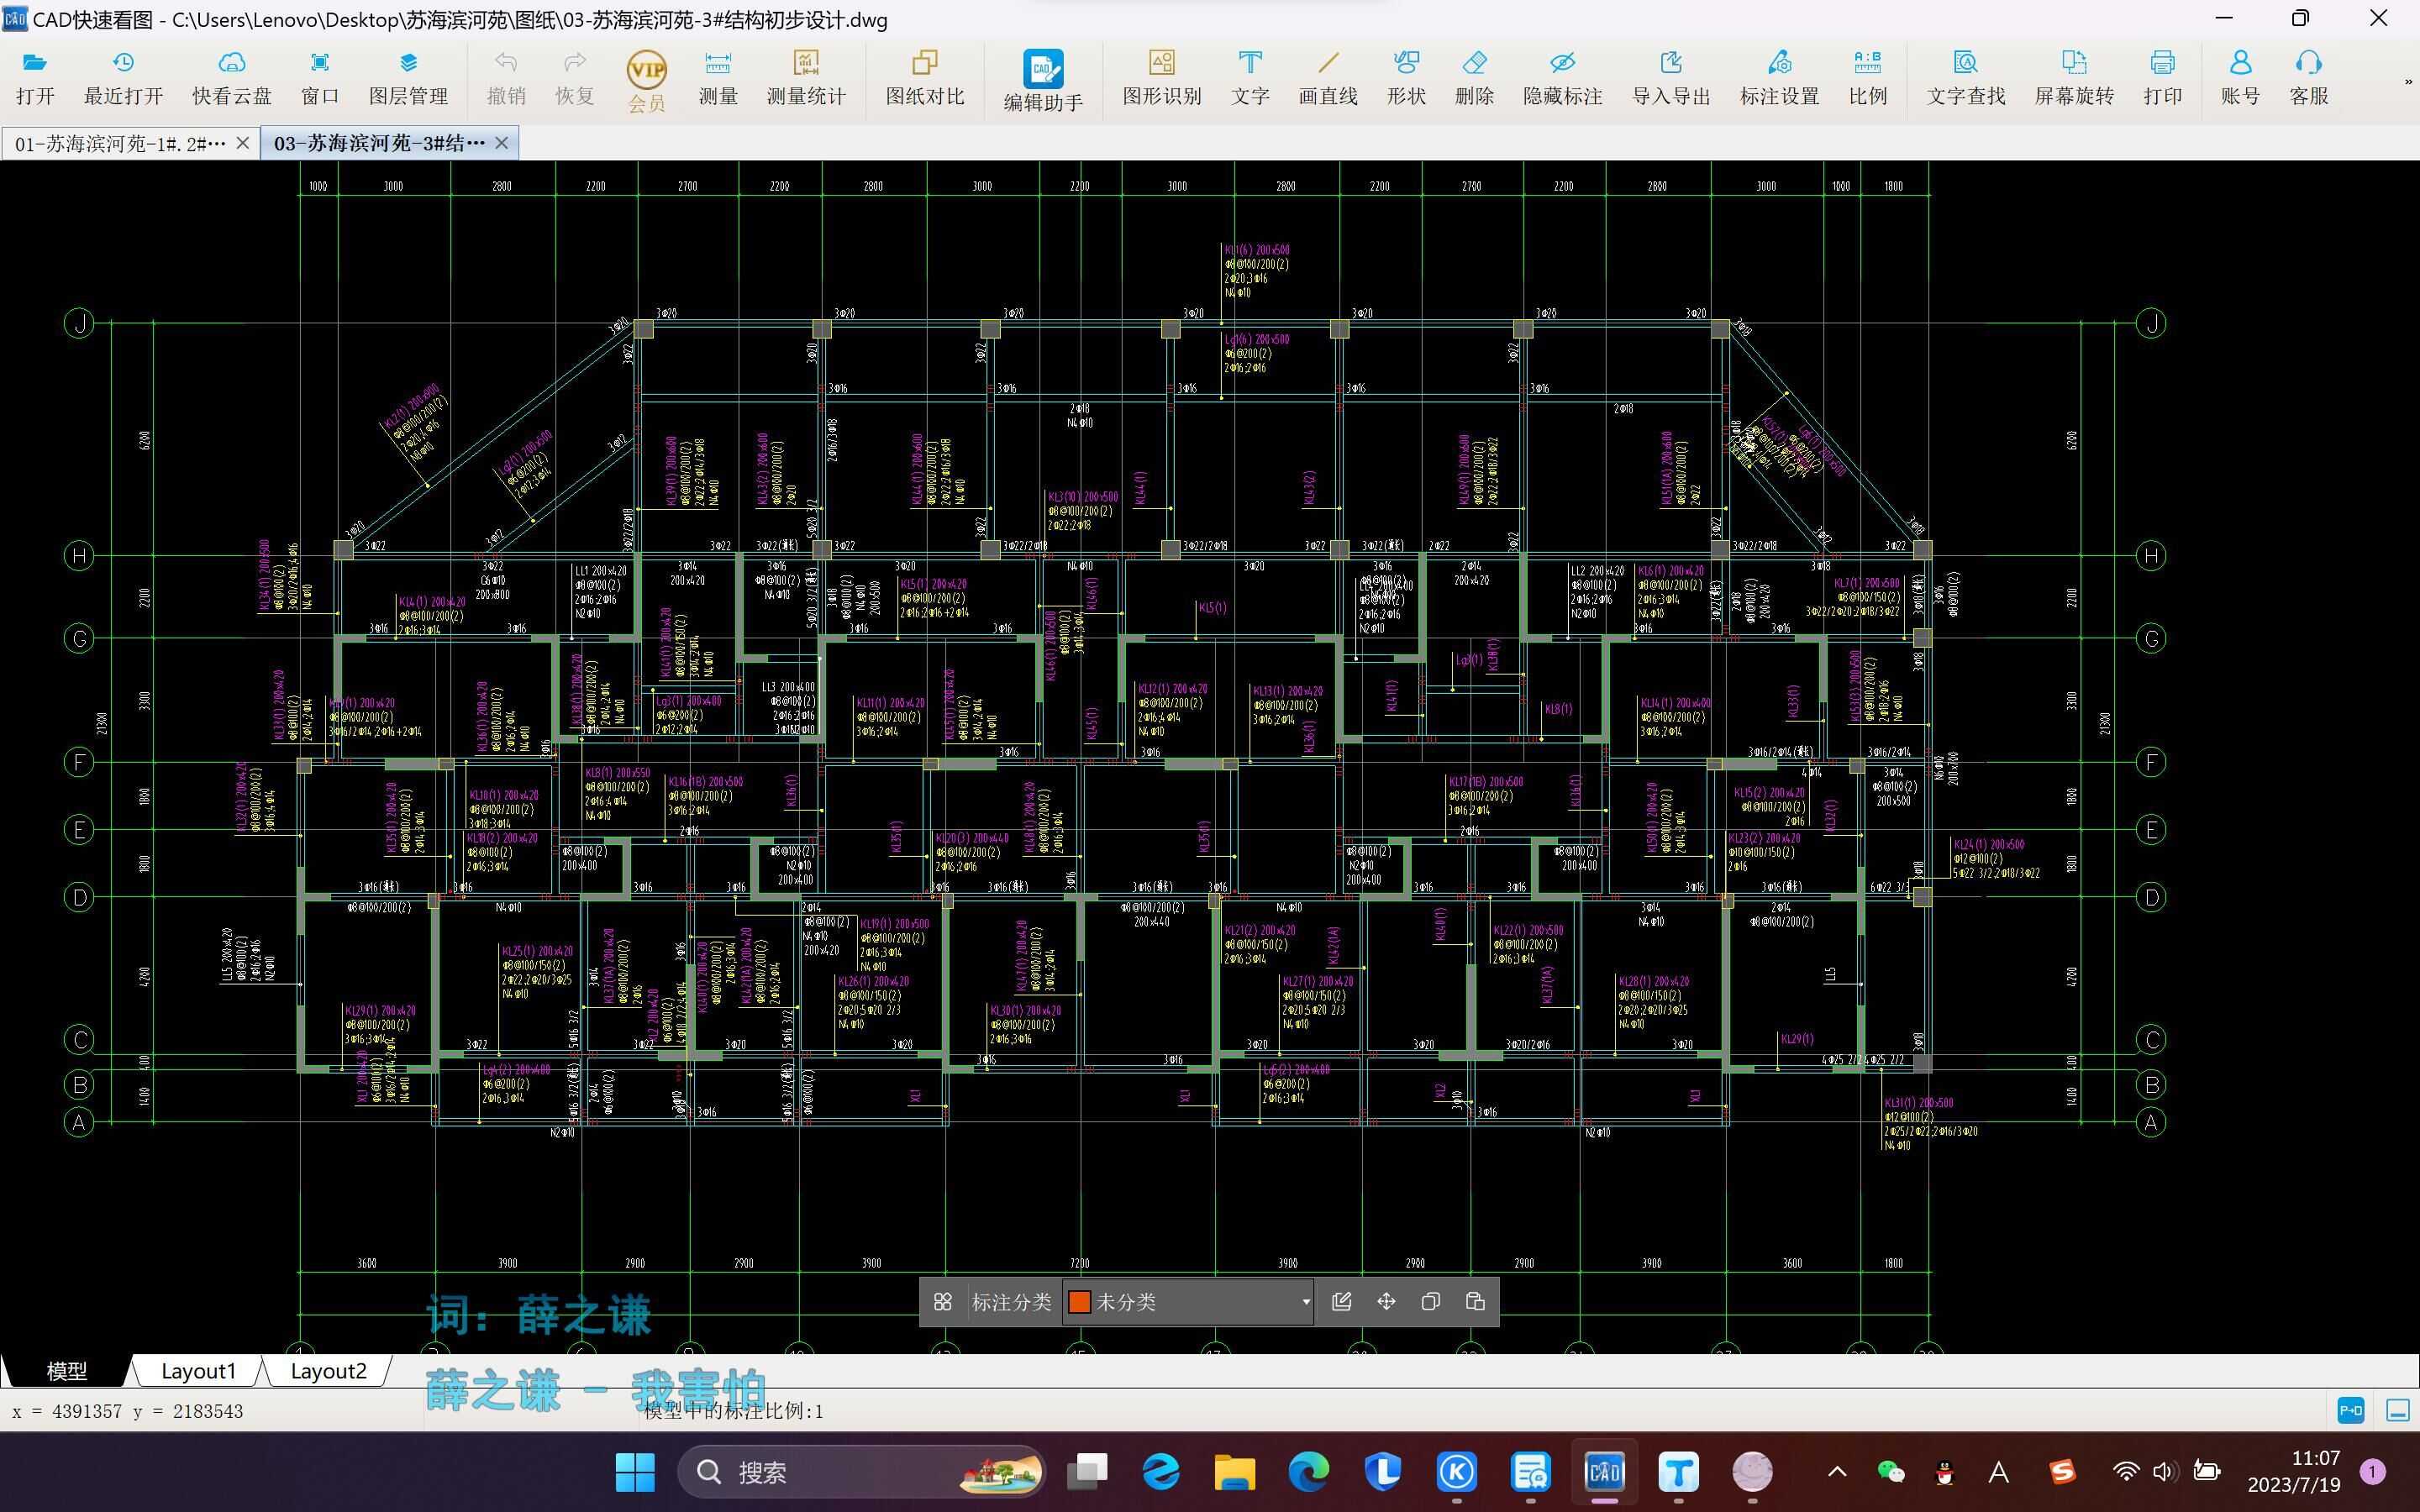Open the VIP 会员 membership icon
The width and height of the screenshot is (2420, 1512).
pos(646,82)
